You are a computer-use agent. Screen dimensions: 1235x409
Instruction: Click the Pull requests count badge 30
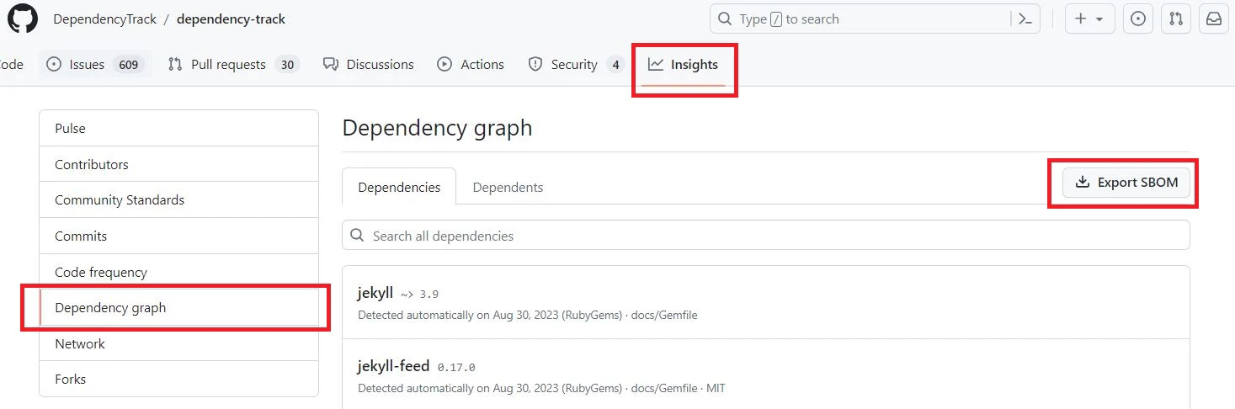point(287,65)
